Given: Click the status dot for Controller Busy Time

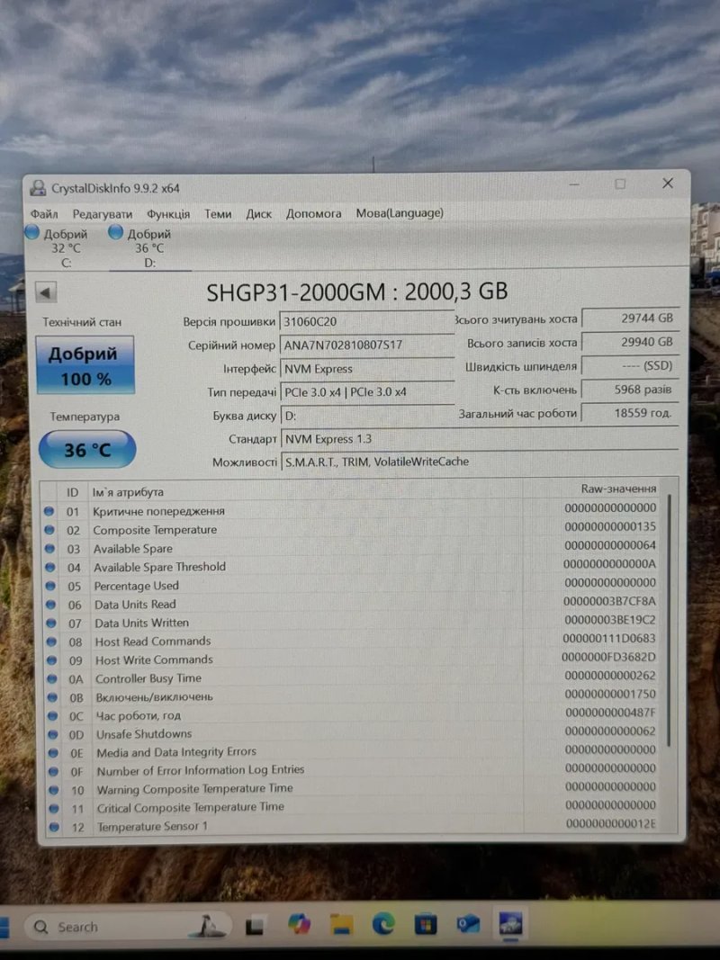Looking at the screenshot, I should [x=52, y=679].
